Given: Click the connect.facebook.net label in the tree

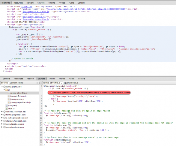Looking at the screenshot, I should click(x=16, y=112).
